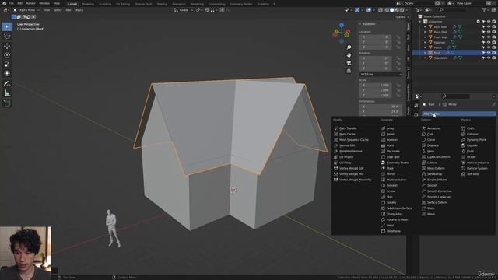
Task: Select the Front Wall row in outliner
Action: (x=454, y=37)
